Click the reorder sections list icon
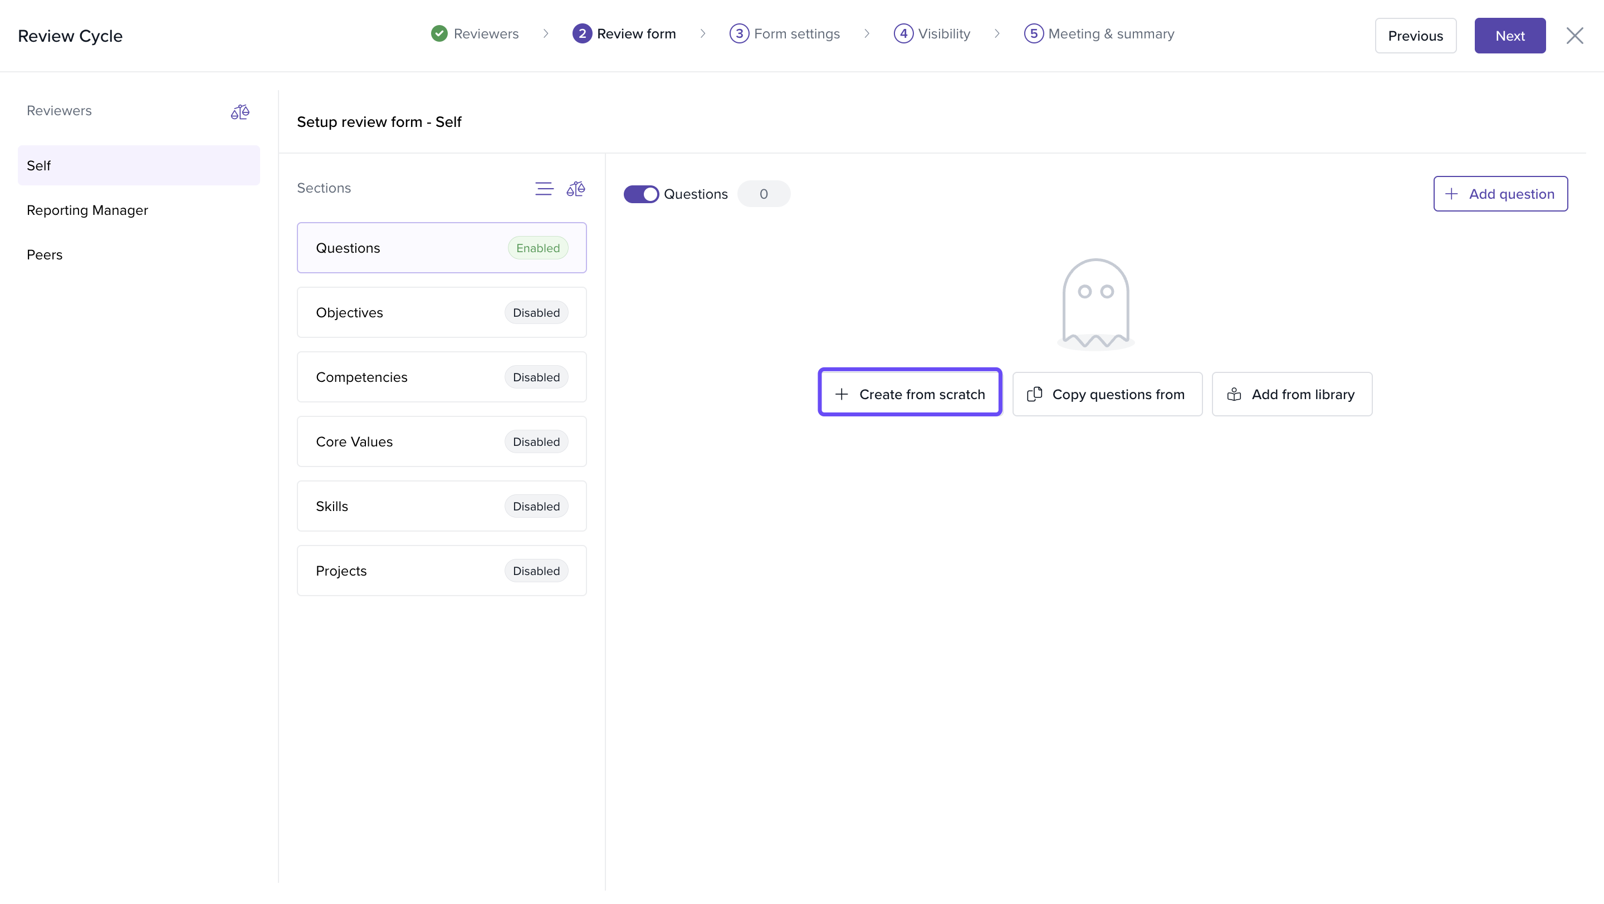 544,189
